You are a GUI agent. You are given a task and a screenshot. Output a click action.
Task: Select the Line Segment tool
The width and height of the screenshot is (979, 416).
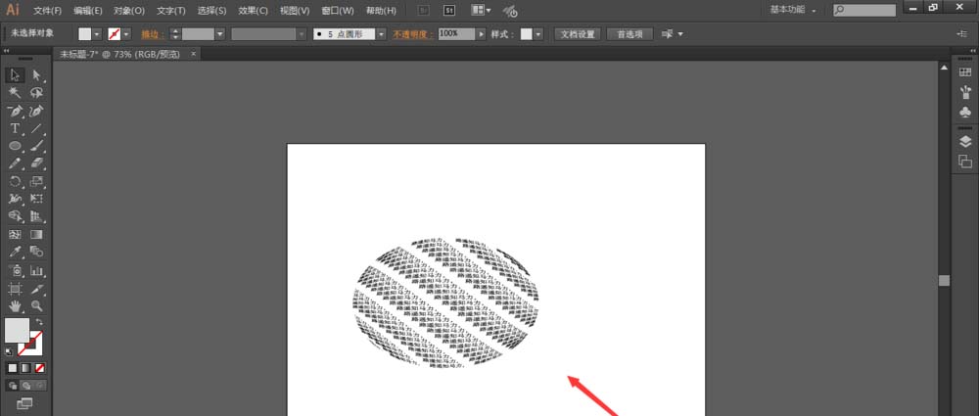click(37, 128)
